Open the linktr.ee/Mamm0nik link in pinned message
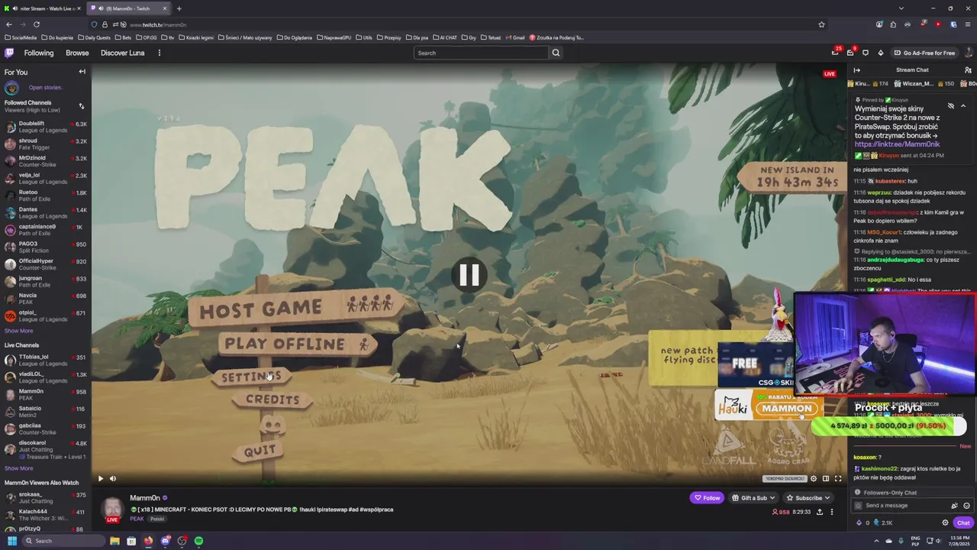The image size is (977, 550). tap(897, 144)
